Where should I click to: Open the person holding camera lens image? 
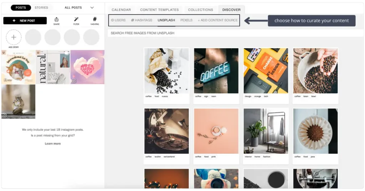click(x=216, y=179)
